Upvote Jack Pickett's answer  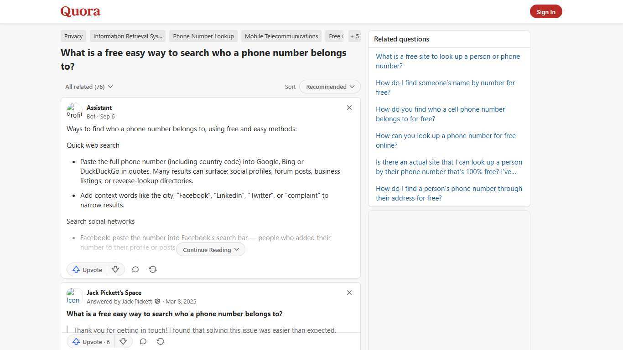pyautogui.click(x=90, y=341)
